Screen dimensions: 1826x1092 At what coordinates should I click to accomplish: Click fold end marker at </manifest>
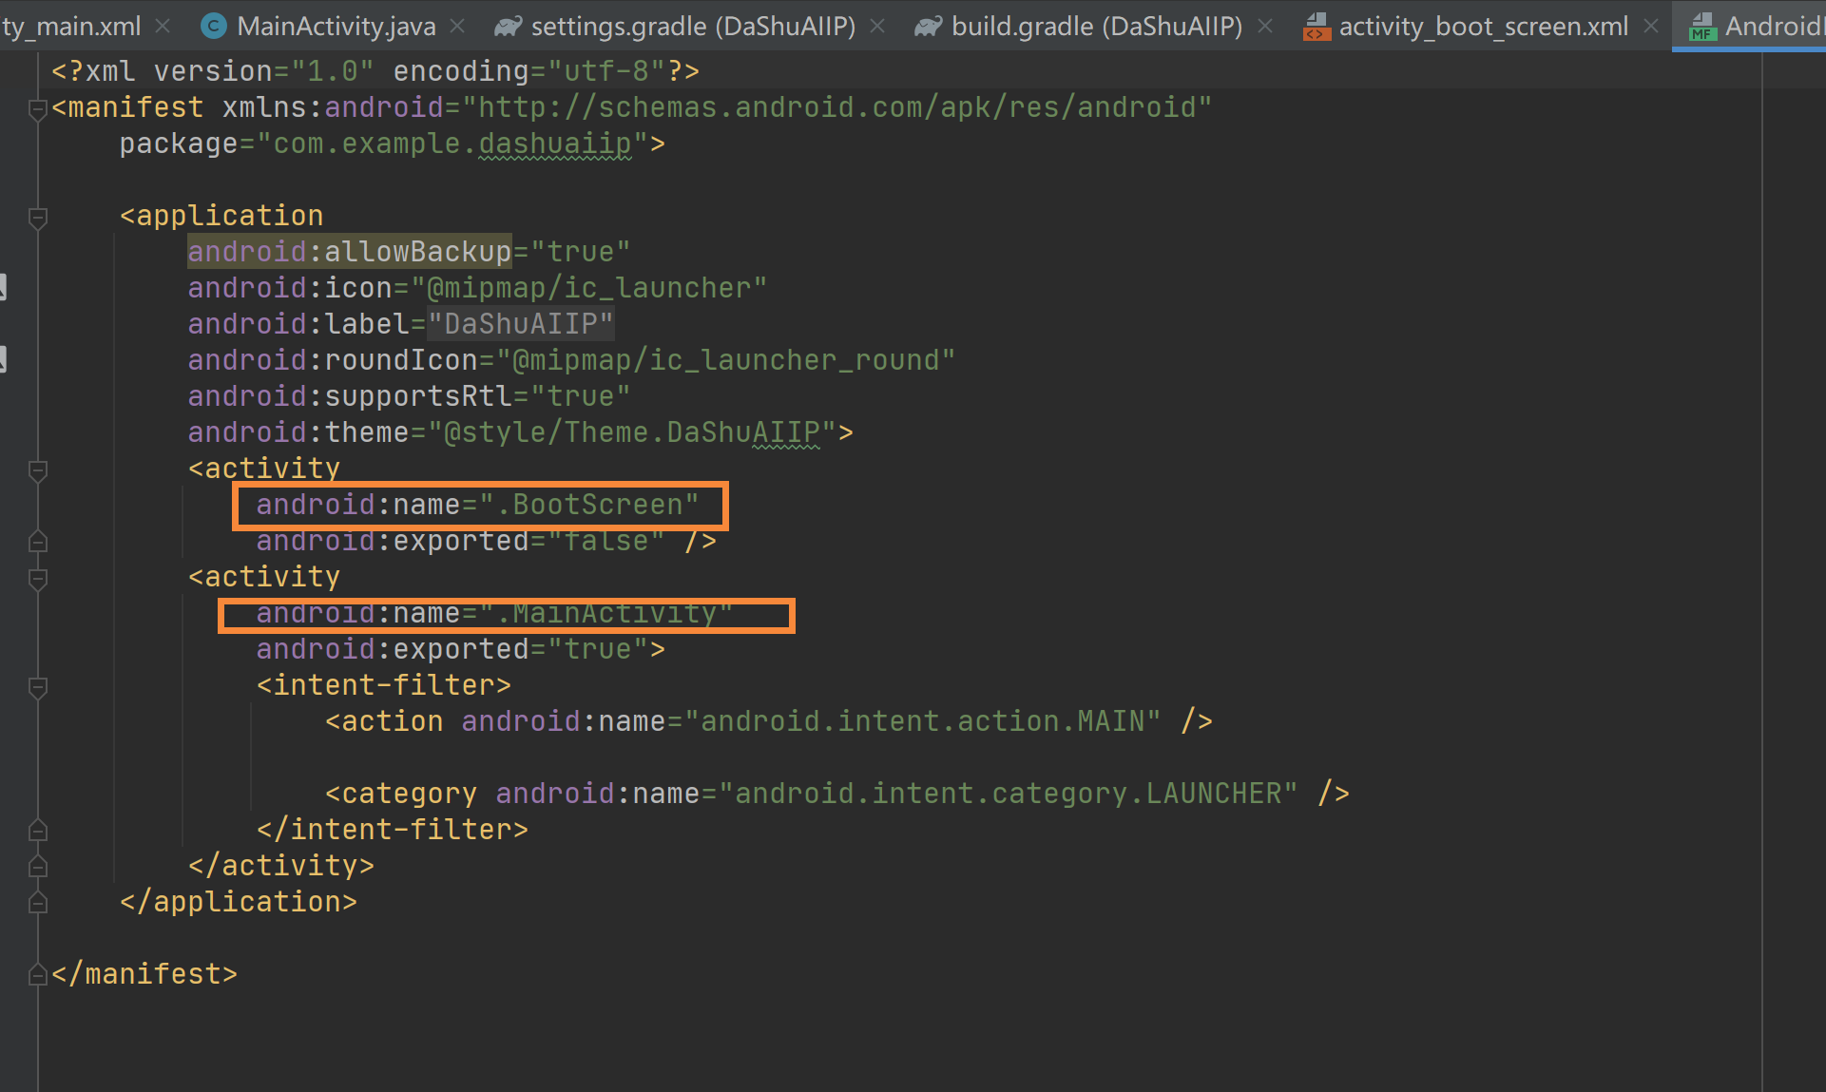(38, 974)
